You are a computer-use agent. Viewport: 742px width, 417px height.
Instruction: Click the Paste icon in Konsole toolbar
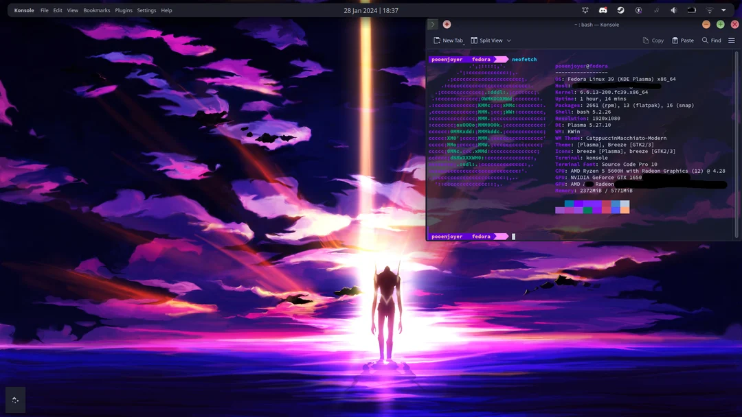(682, 40)
